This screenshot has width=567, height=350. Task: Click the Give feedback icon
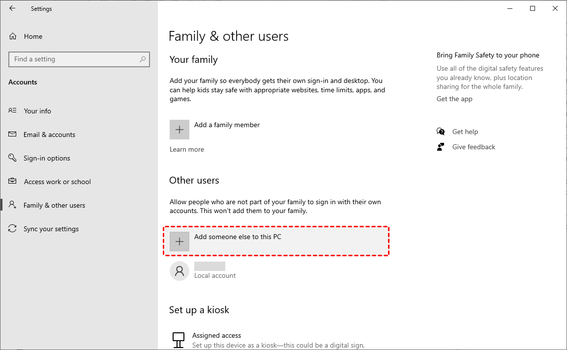[441, 147]
